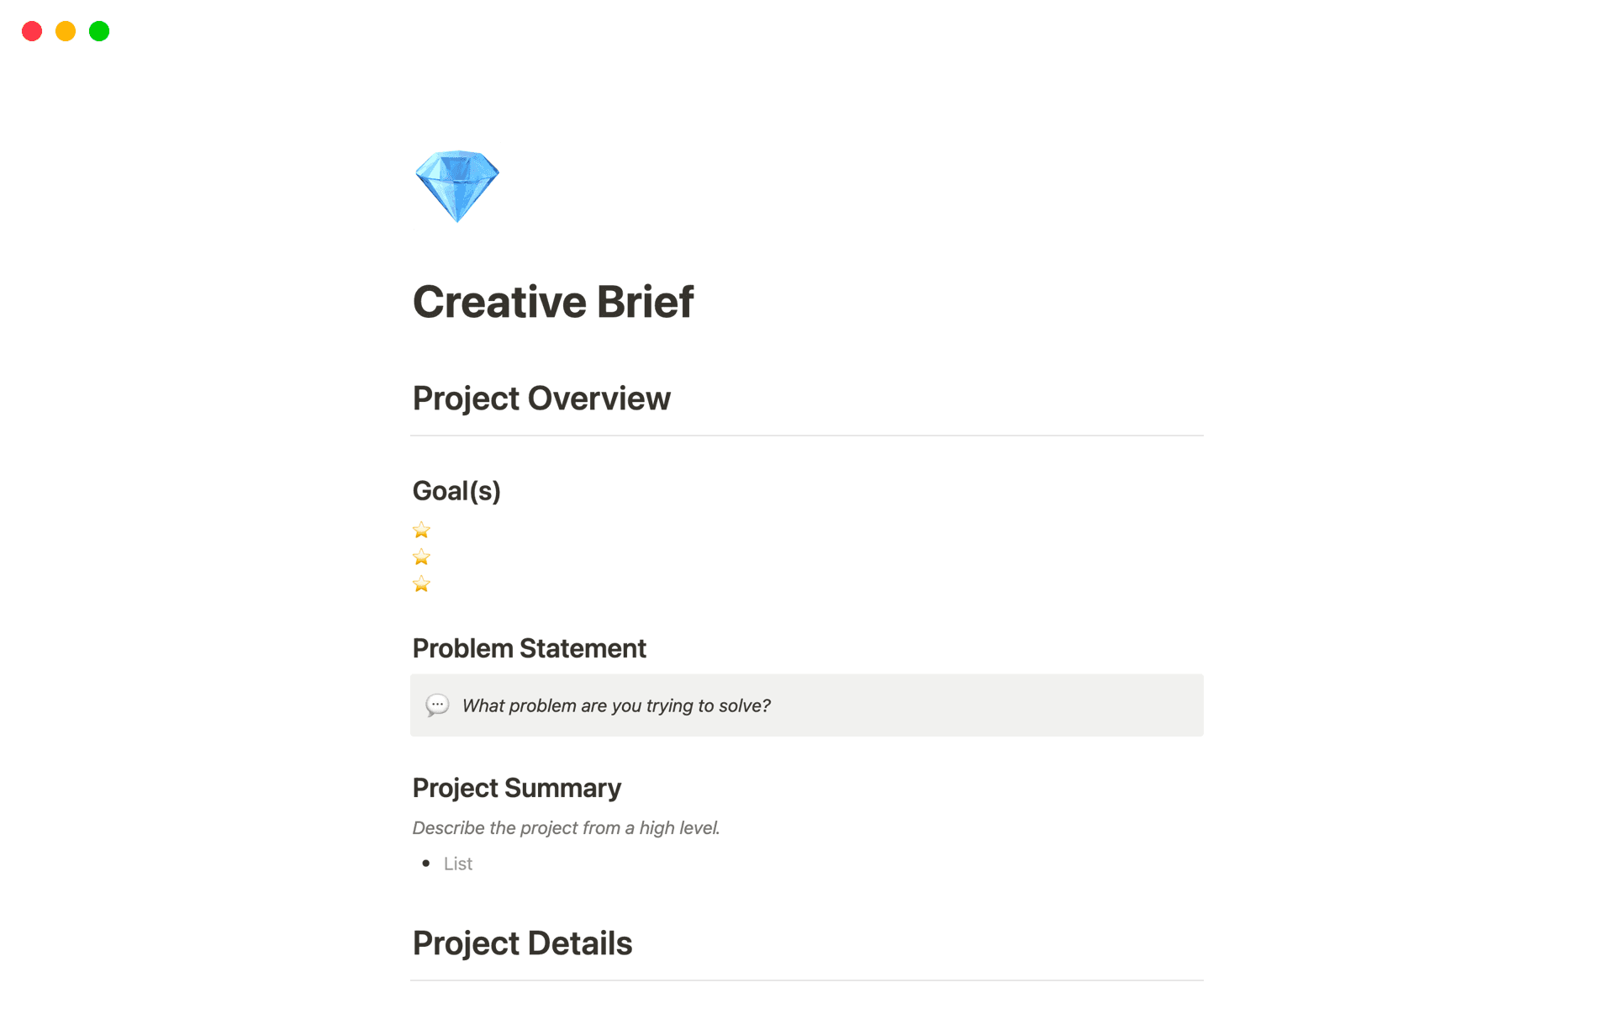Viewport: 1614px width, 1009px height.
Task: Click the bullet point next to List
Action: tap(427, 864)
